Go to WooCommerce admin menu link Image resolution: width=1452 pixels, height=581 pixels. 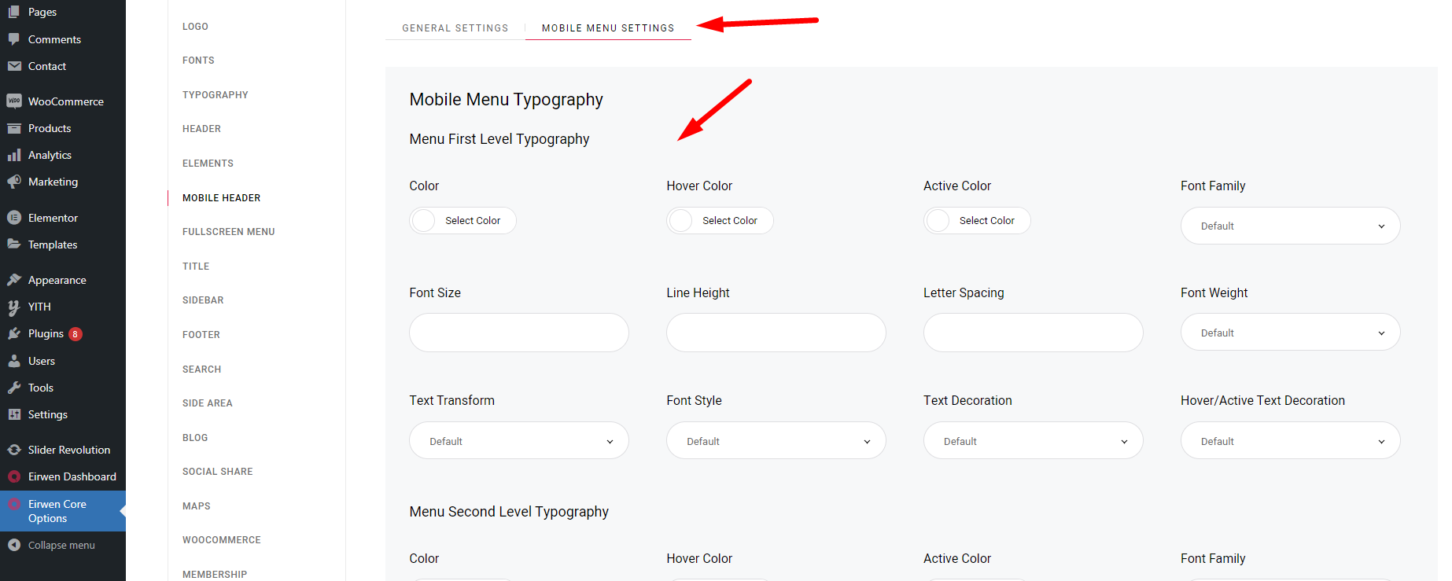pos(66,101)
